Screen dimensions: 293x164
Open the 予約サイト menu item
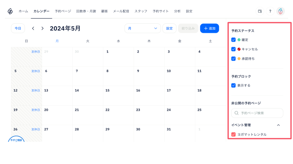point(161,11)
